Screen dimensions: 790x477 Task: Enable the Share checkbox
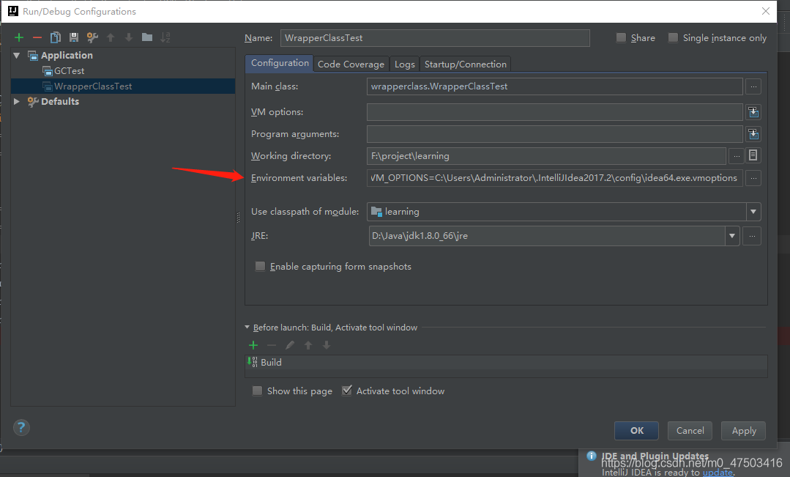[621, 38]
